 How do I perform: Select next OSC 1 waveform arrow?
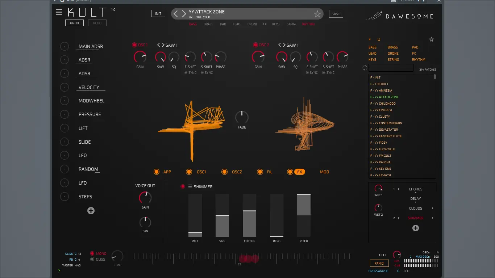click(163, 45)
